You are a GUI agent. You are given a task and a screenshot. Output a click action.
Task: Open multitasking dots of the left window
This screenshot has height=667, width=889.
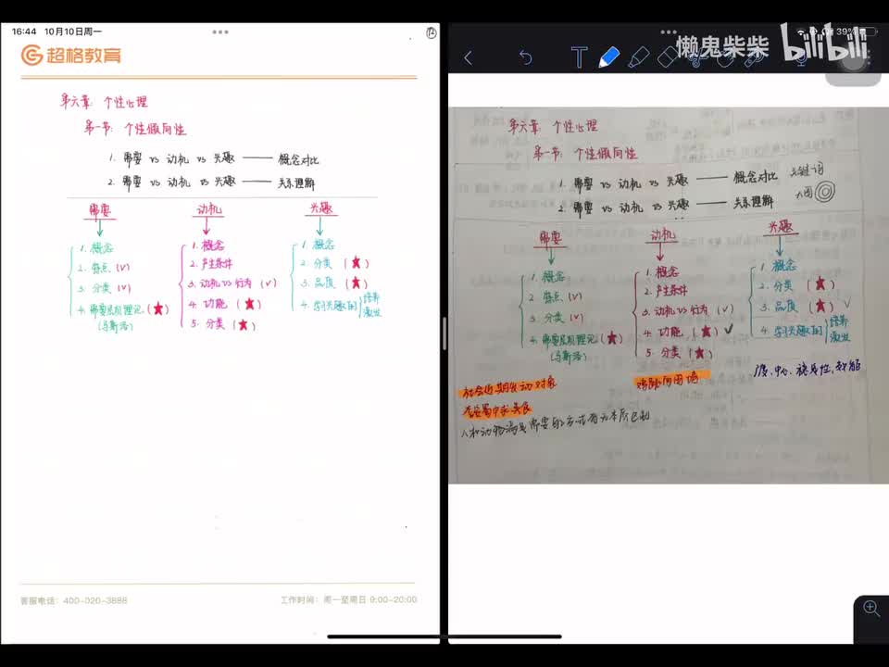click(x=220, y=31)
